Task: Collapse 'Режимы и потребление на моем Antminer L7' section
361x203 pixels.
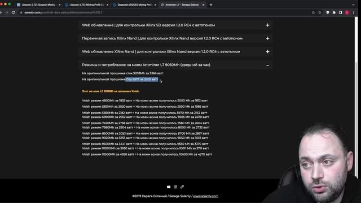Action: (x=175, y=65)
